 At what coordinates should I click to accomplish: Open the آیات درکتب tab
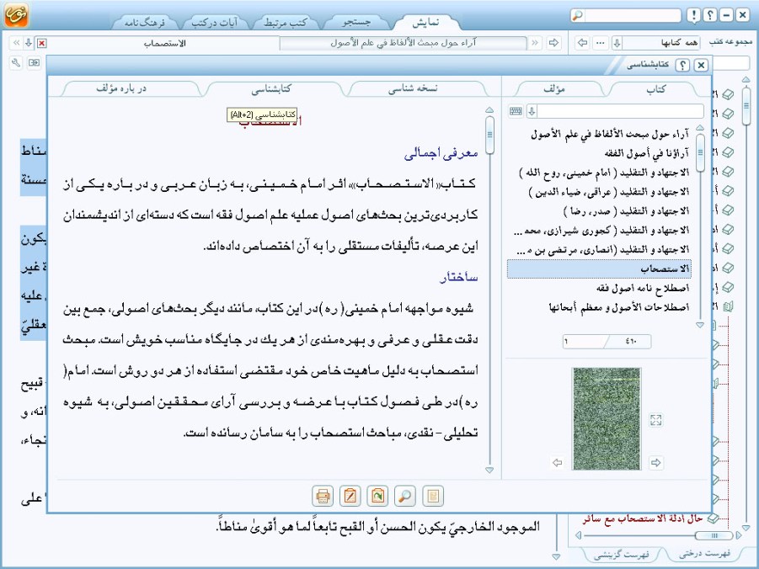pos(215,22)
